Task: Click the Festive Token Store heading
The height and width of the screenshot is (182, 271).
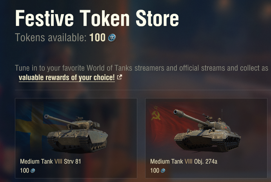Action: point(97,18)
